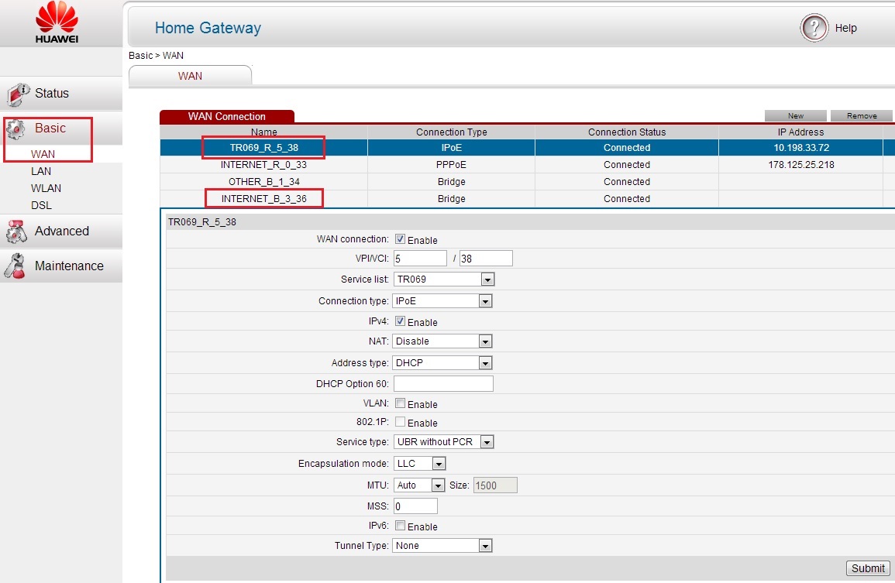This screenshot has height=583, width=895.
Task: Click the Maintenance tools icon
Action: click(x=17, y=266)
